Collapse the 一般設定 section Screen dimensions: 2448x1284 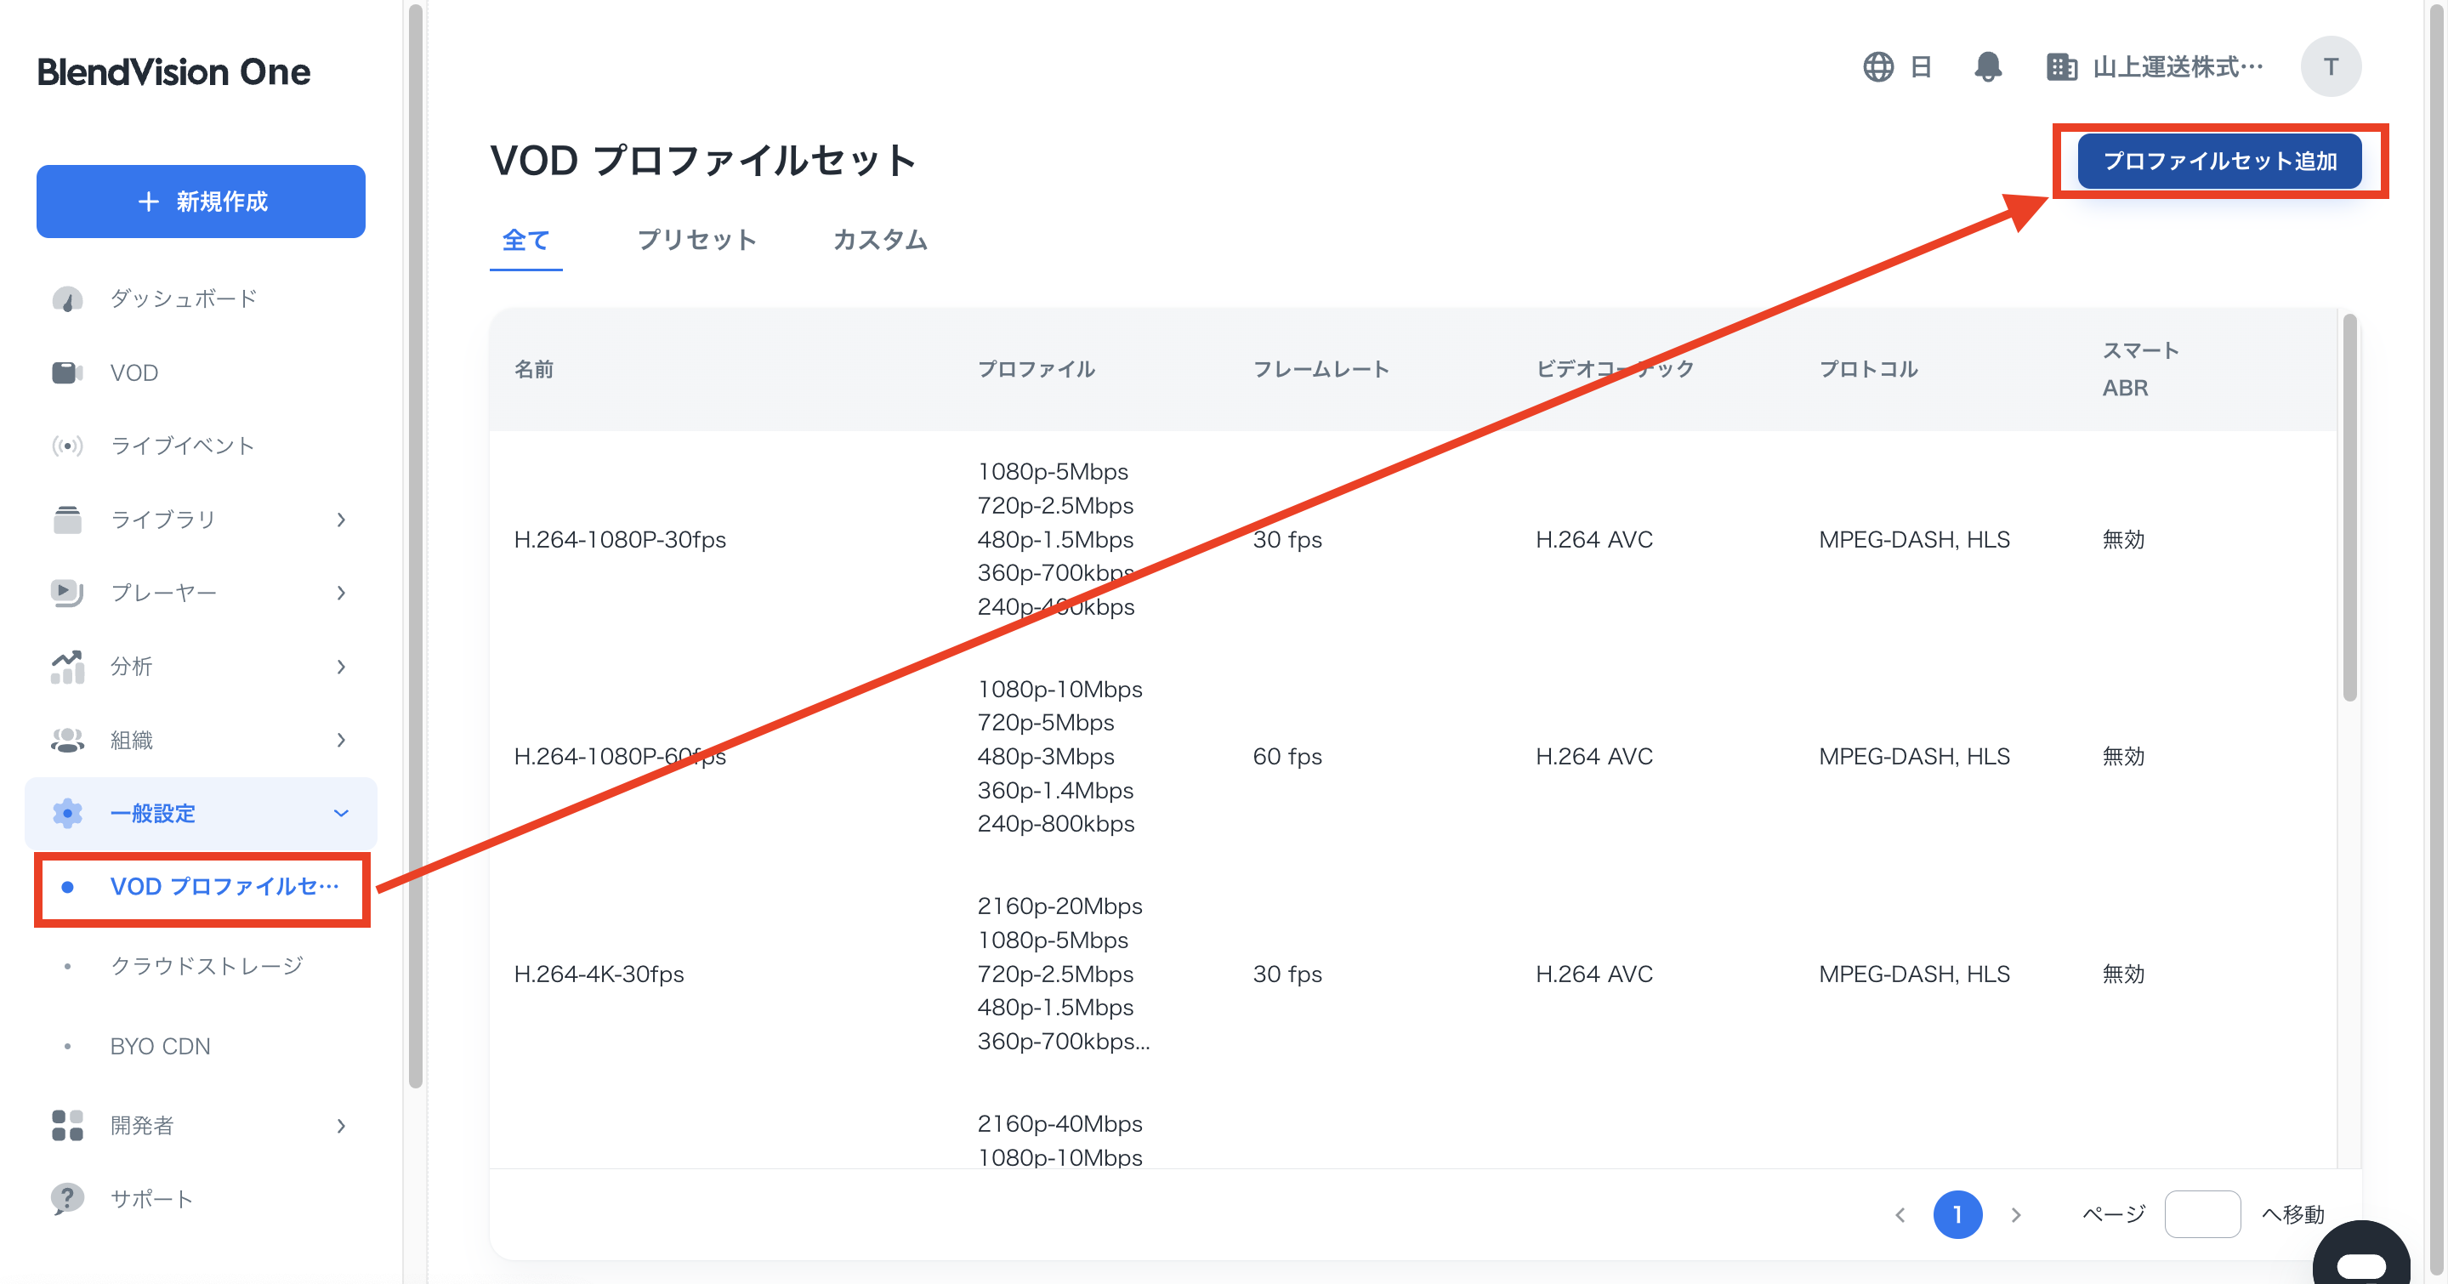point(341,814)
